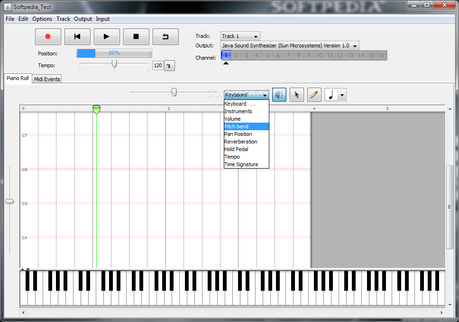Click the small down arrow above piano keys
Image resolution: width=459 pixels, height=322 pixels.
(x=28, y=269)
